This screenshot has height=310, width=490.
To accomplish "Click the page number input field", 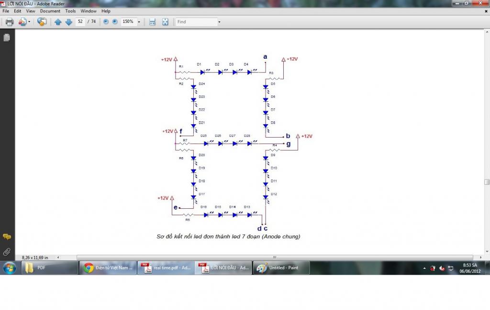I will 80,22.
